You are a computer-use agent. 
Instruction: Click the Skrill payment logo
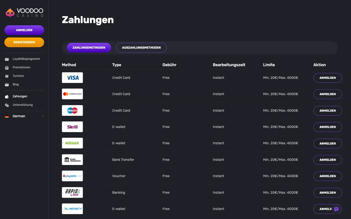point(72,127)
